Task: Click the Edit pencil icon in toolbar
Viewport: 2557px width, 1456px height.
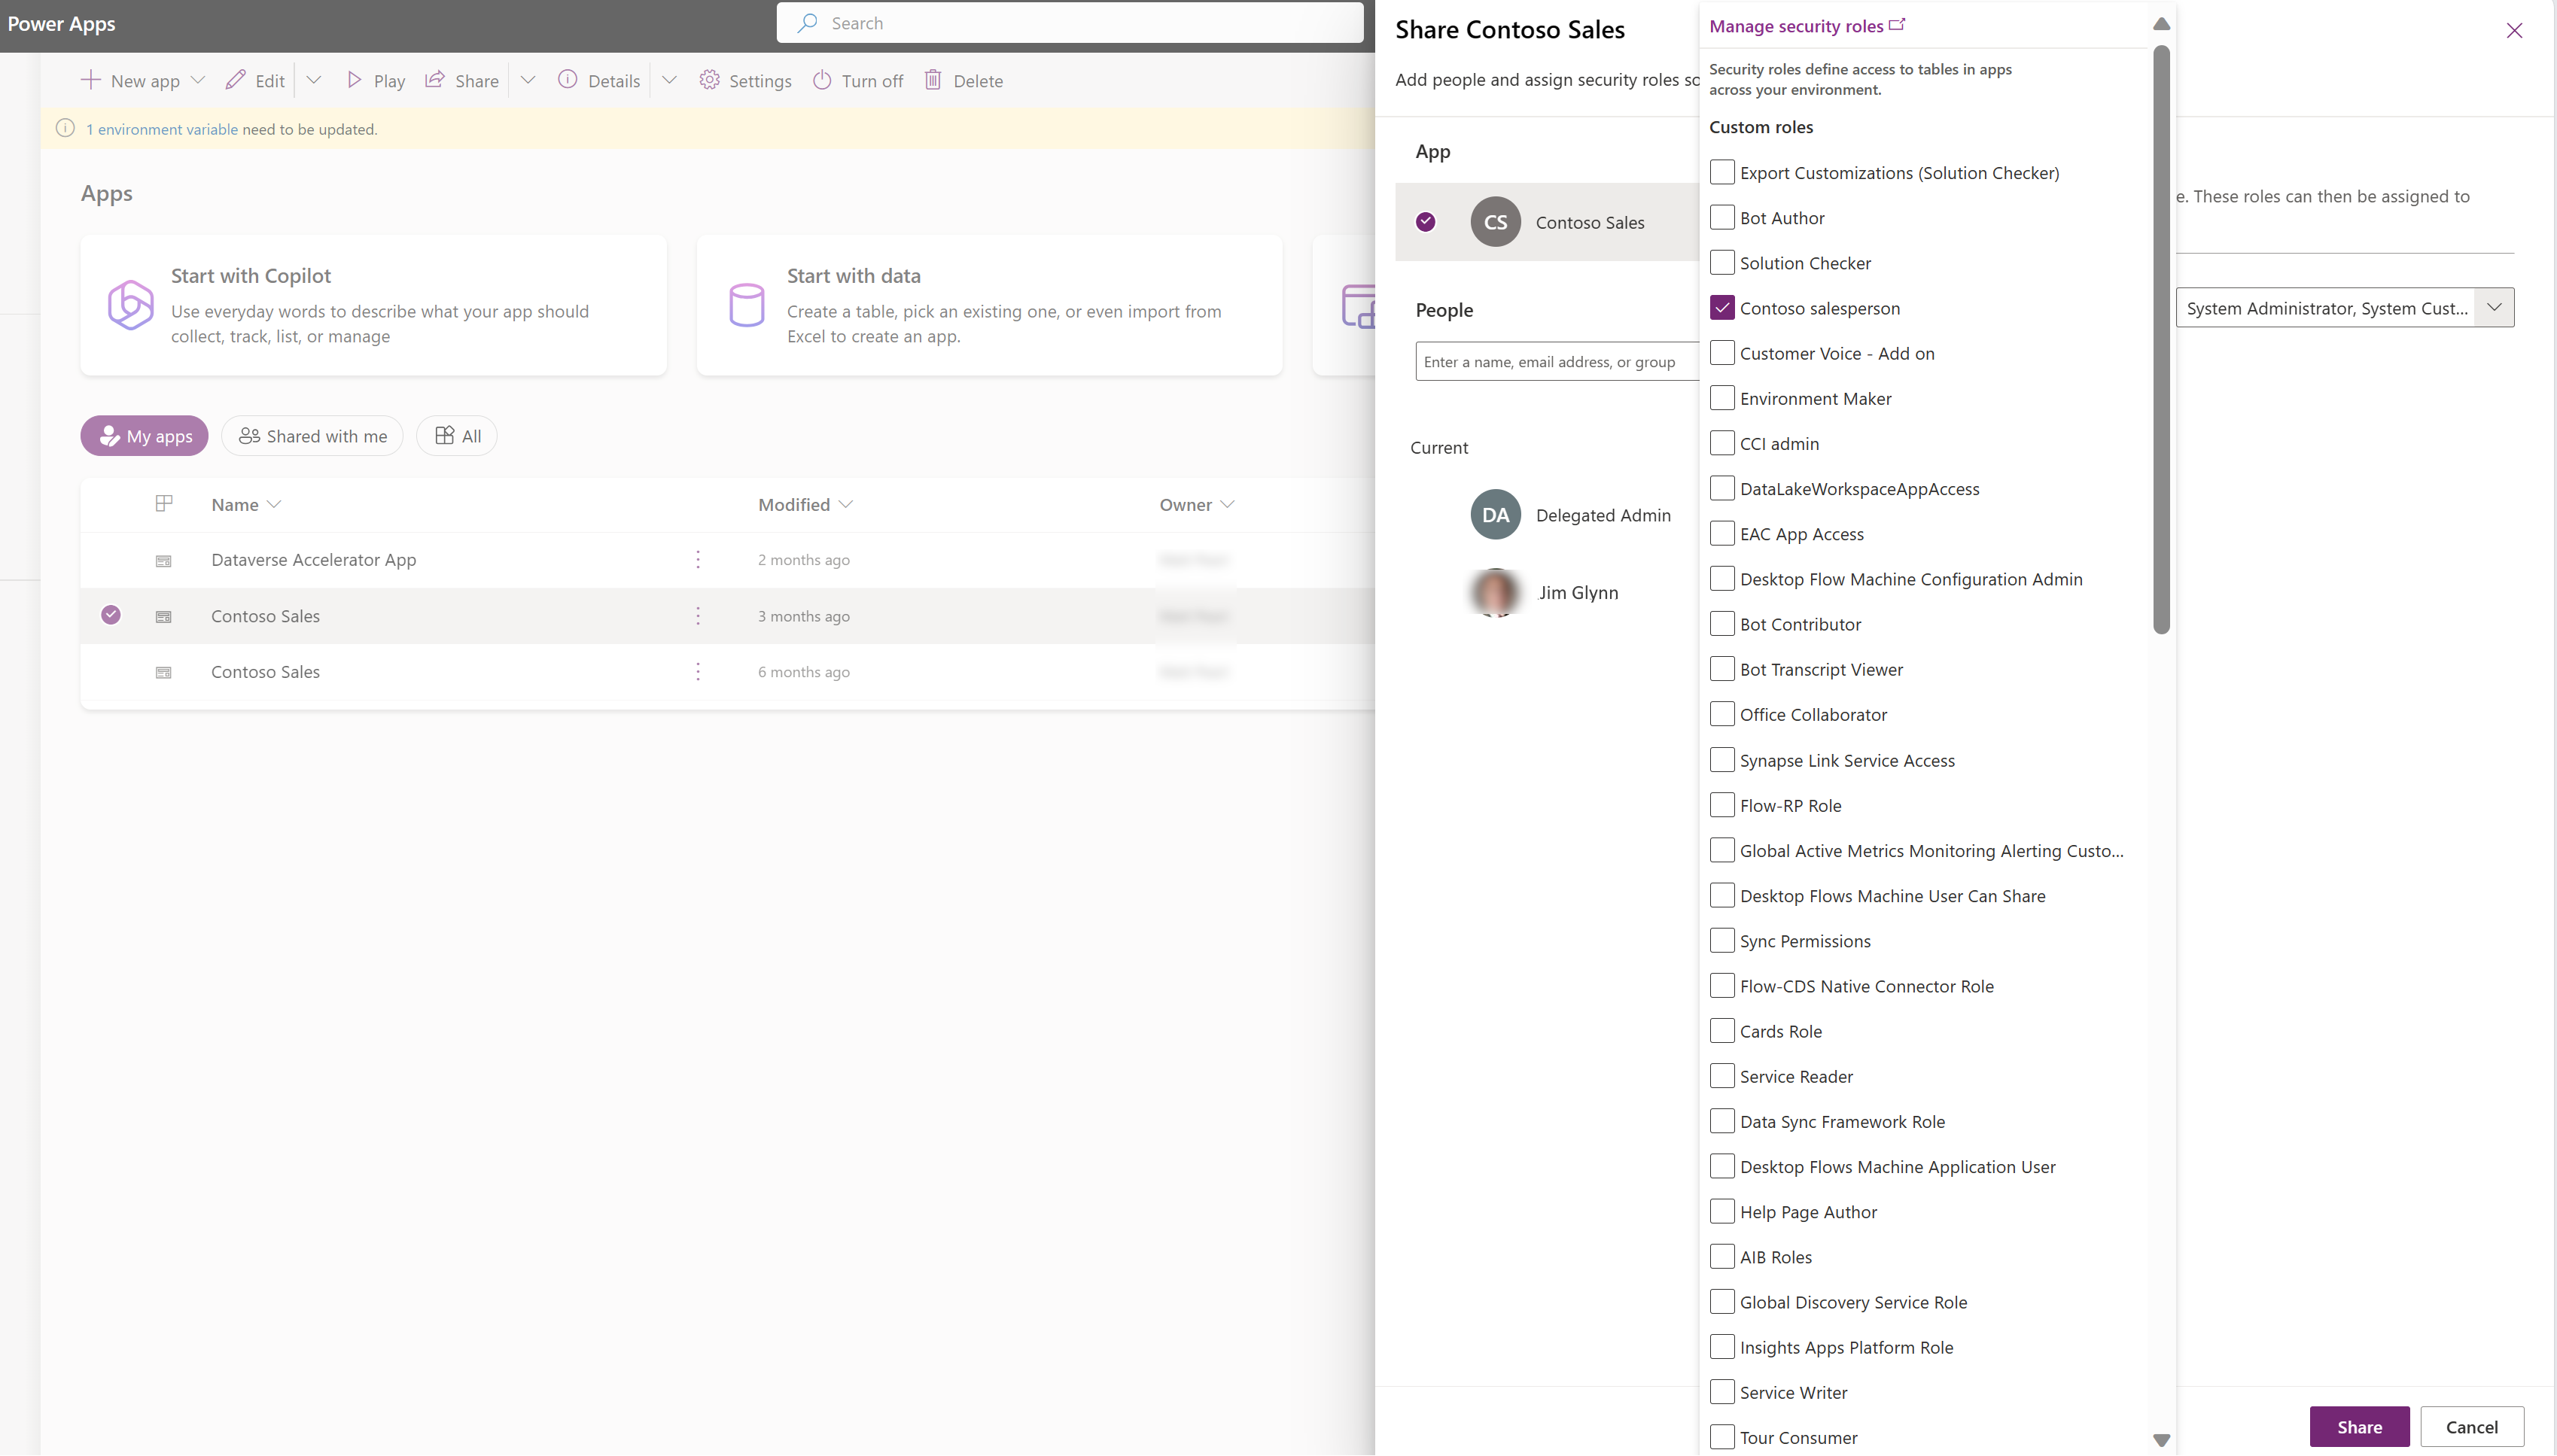Action: tap(235, 80)
